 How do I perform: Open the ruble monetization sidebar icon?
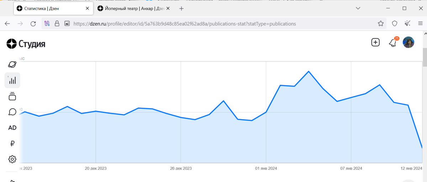click(x=12, y=144)
